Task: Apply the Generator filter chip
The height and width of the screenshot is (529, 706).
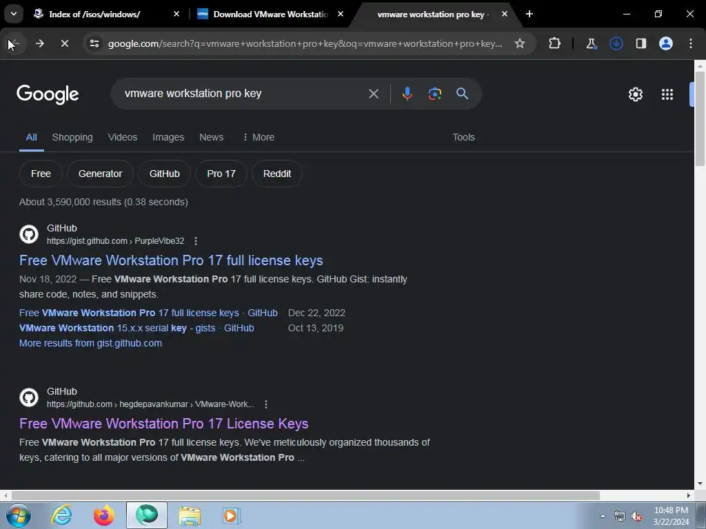Action: 100,174
